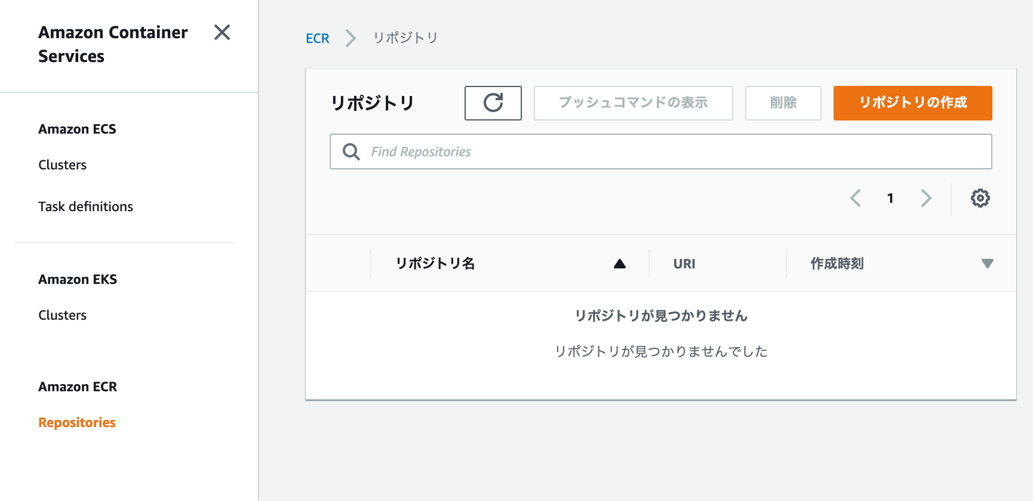This screenshot has width=1033, height=501.
Task: Click the リポジトリ panel heading
Action: coord(373,103)
